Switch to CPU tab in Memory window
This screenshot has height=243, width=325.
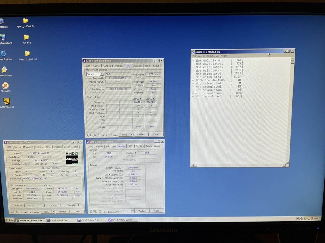click(91, 146)
